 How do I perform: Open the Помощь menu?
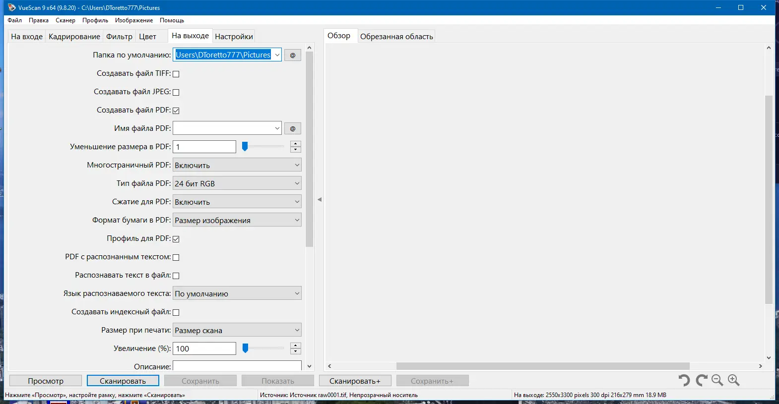click(x=172, y=20)
